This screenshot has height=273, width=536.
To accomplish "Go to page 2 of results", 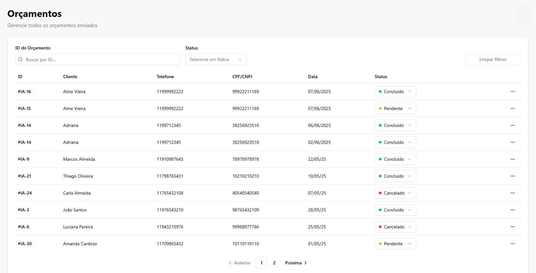I will (274, 263).
